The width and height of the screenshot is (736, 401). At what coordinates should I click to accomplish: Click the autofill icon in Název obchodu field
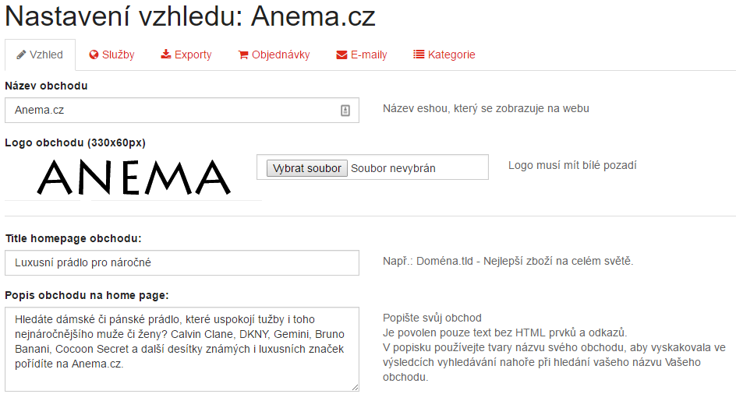coord(345,111)
